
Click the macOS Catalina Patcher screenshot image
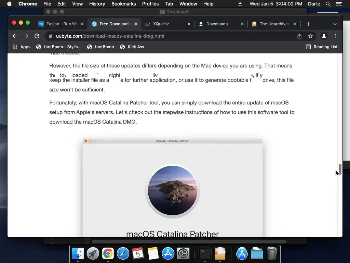(173, 188)
